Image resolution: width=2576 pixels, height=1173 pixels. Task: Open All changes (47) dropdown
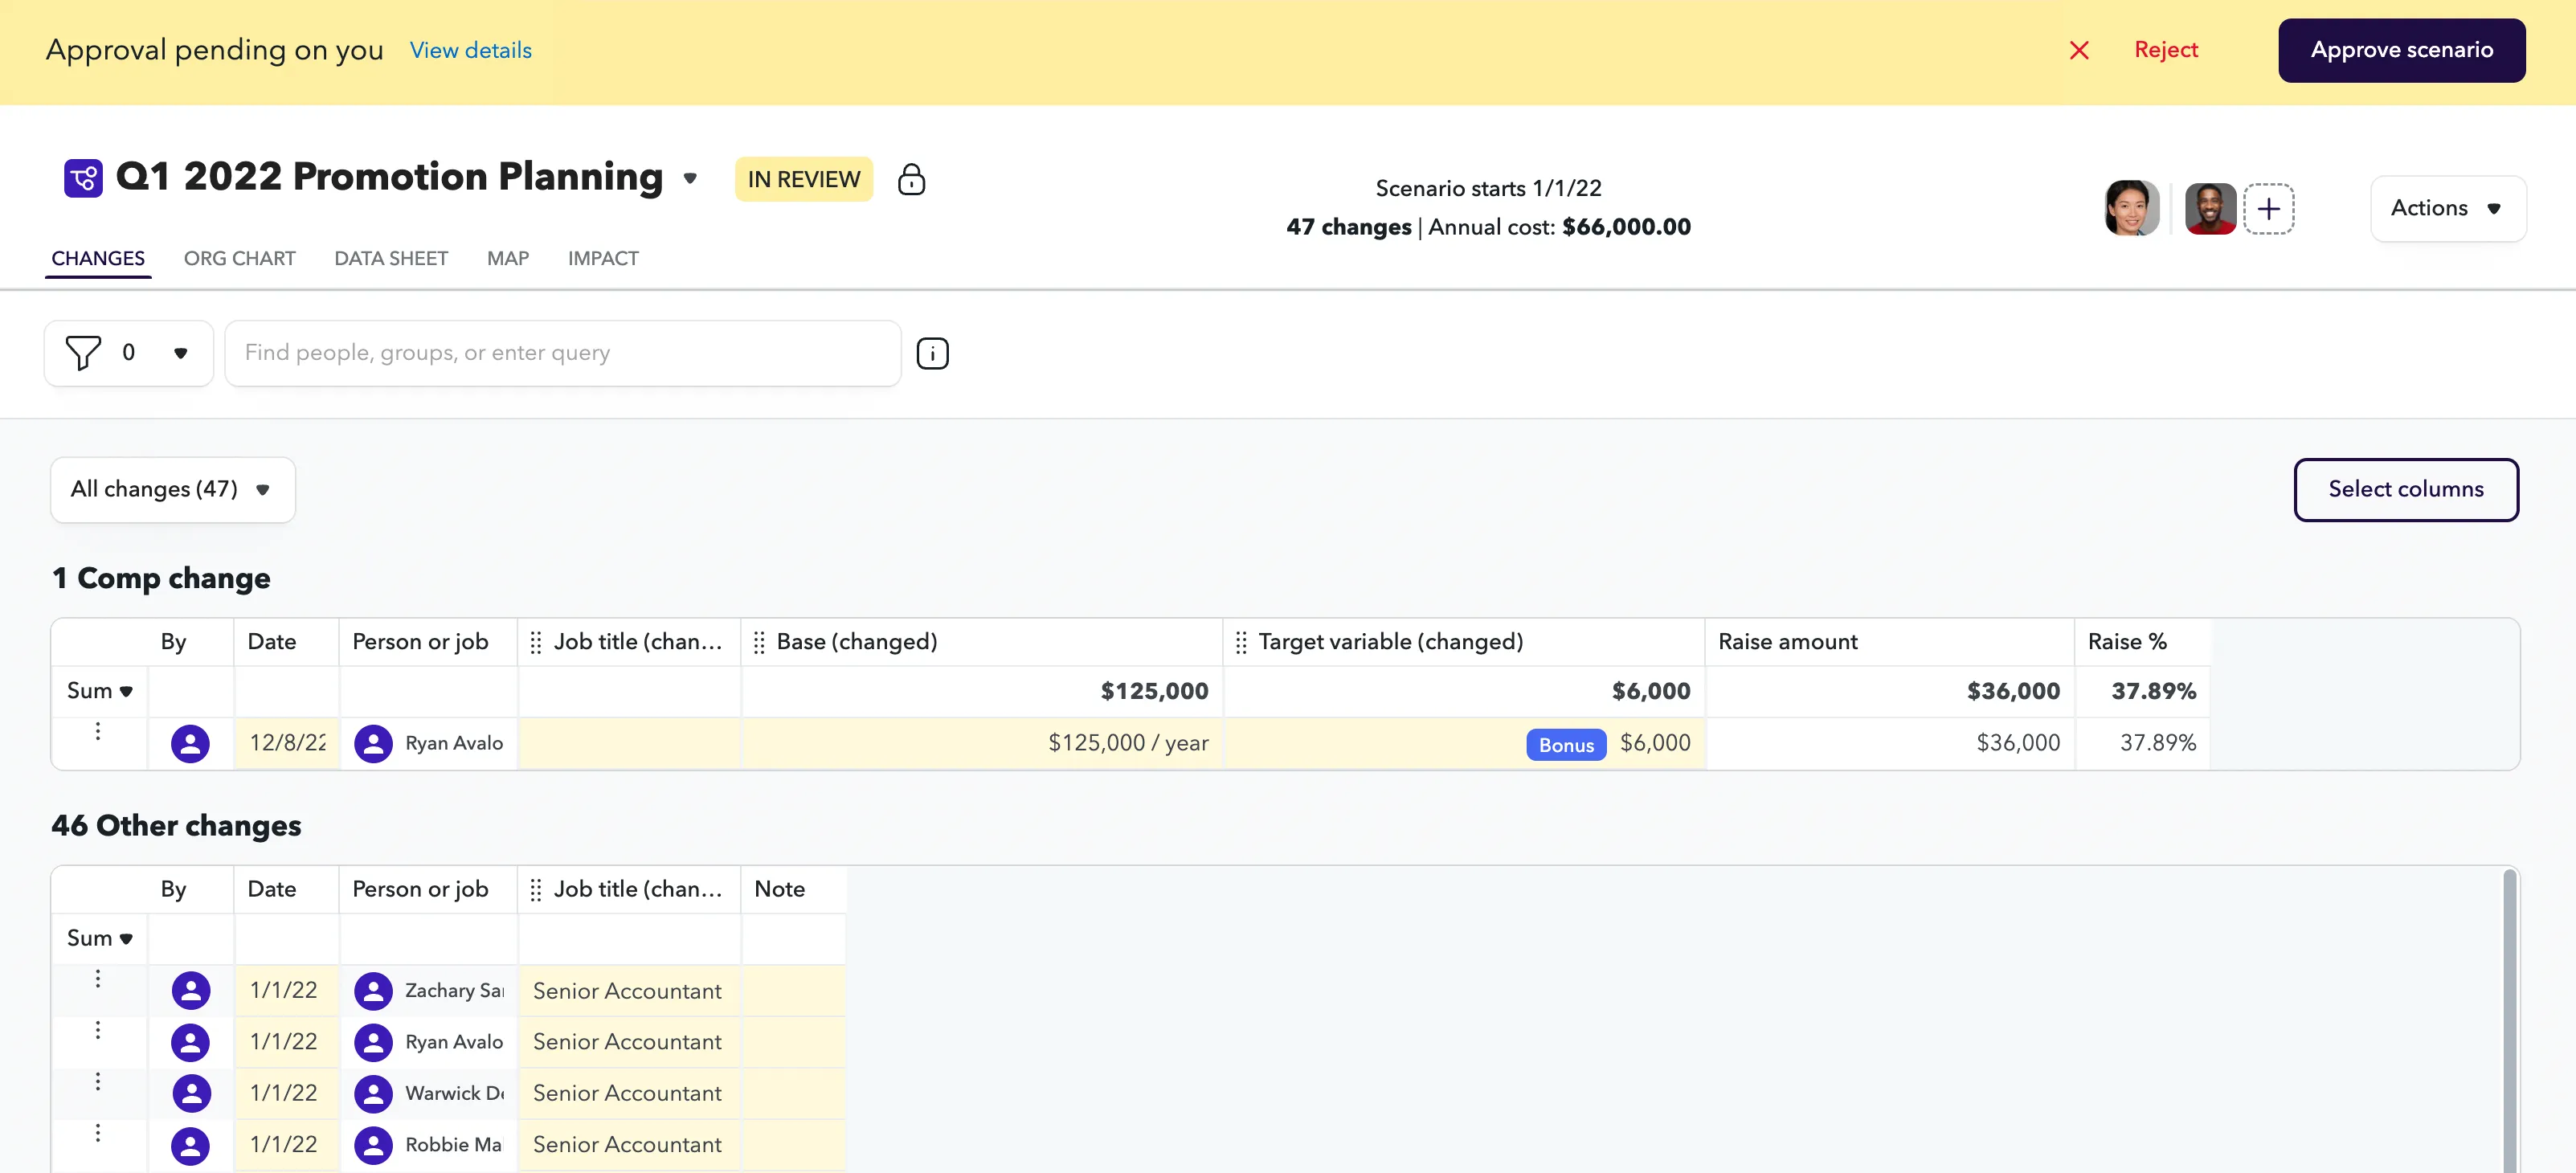pyautogui.click(x=172, y=489)
